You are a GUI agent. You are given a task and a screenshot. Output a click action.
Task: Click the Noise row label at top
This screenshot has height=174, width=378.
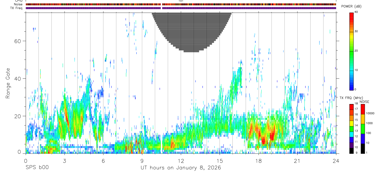click(x=18, y=4)
